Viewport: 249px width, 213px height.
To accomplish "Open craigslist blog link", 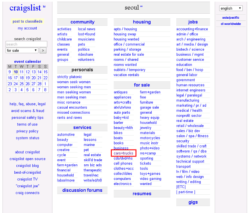I will click(27, 166).
